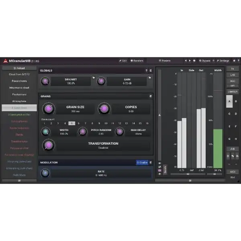Click the small icon right of Bypass

click(x=214, y=61)
